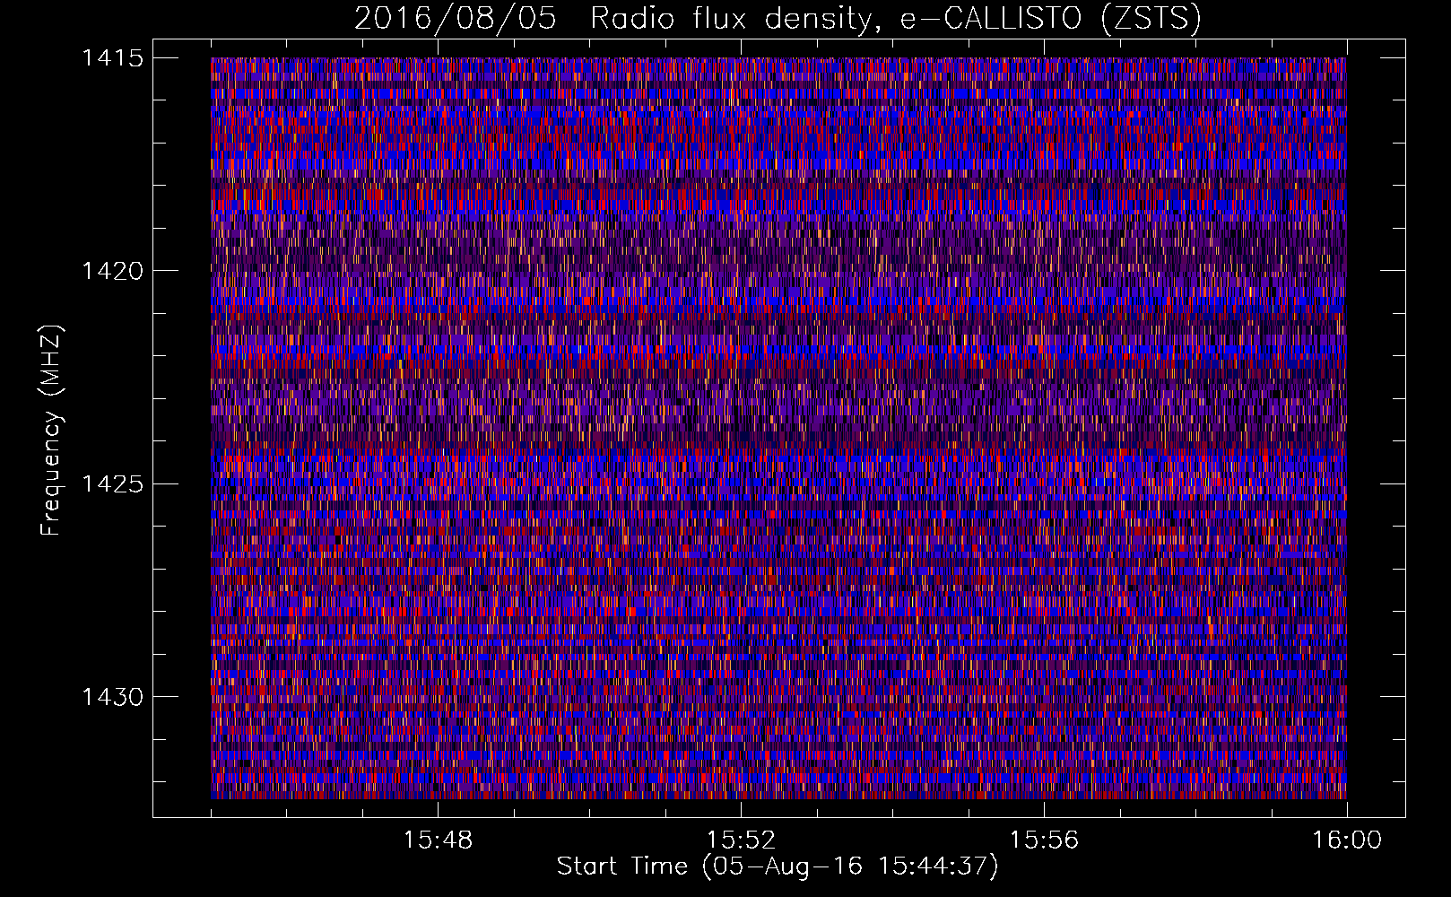Select the 1430 frequency axis label

point(112,697)
